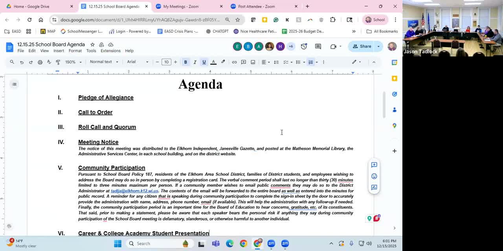Screen dimensions: 503x251
Task: Open the text alignment dropdown
Action: [x=266, y=62]
